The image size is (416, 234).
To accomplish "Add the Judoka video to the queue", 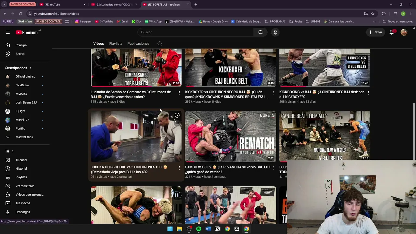I will [177, 123].
